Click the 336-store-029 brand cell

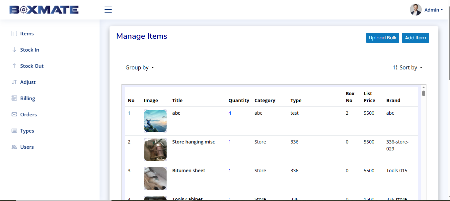click(x=397, y=145)
